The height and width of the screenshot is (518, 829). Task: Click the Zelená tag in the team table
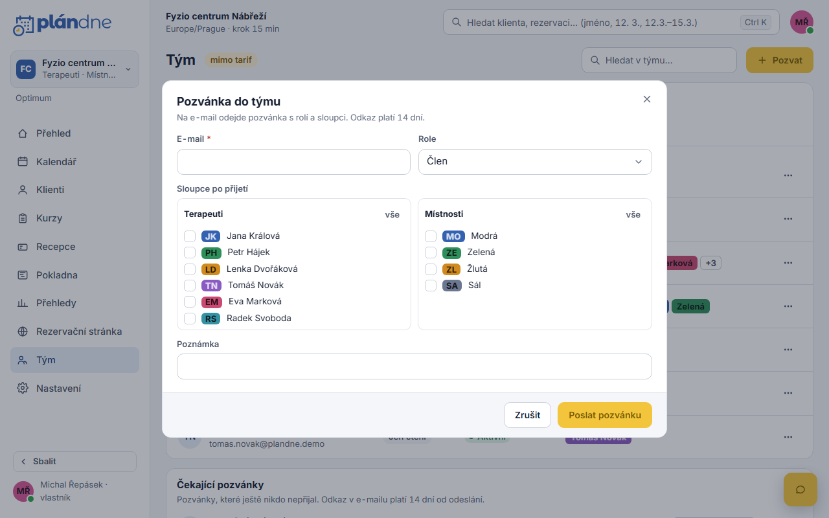point(690,306)
